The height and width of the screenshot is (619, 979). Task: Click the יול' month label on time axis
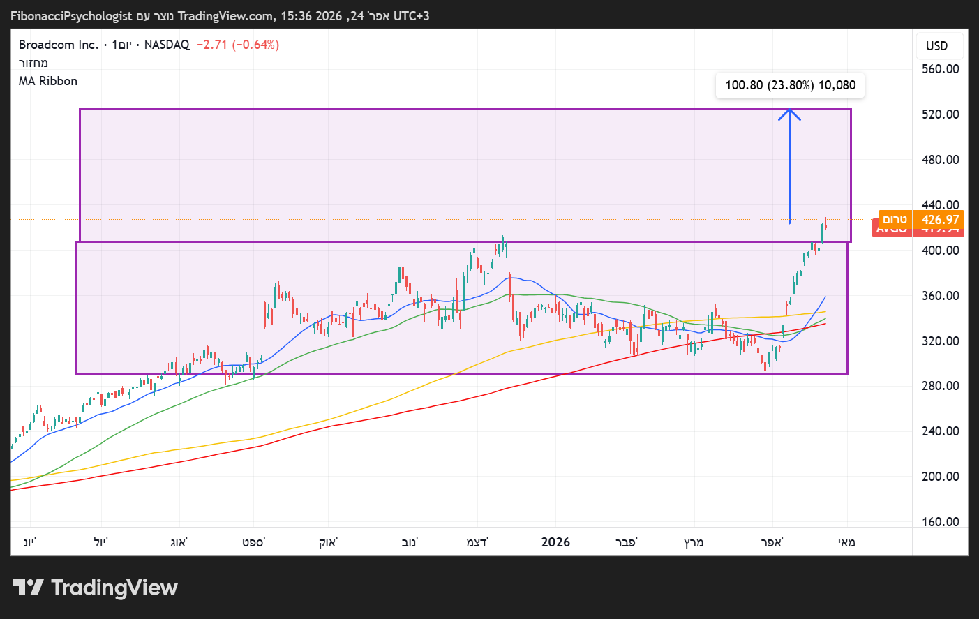point(101,542)
